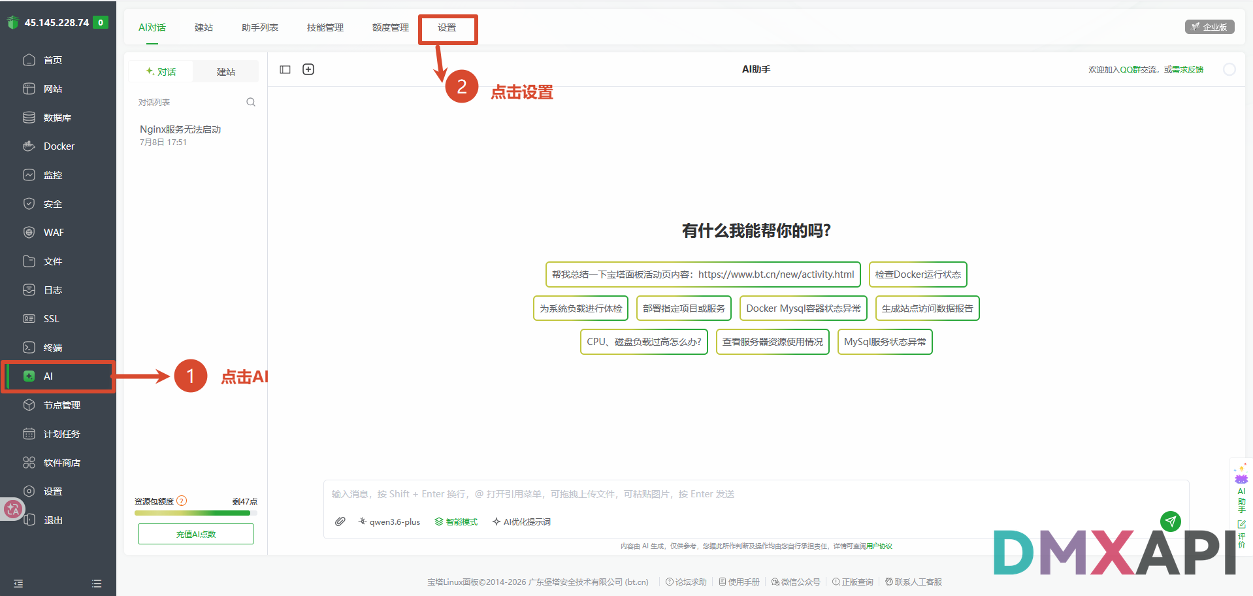Open 联系人工客服 footer link
Screen dimensions: 1253x596
pyautogui.click(x=913, y=582)
